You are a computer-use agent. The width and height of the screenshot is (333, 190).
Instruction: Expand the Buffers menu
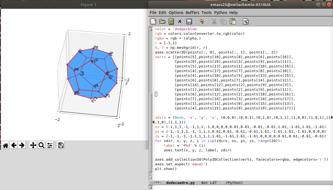tap(192, 13)
